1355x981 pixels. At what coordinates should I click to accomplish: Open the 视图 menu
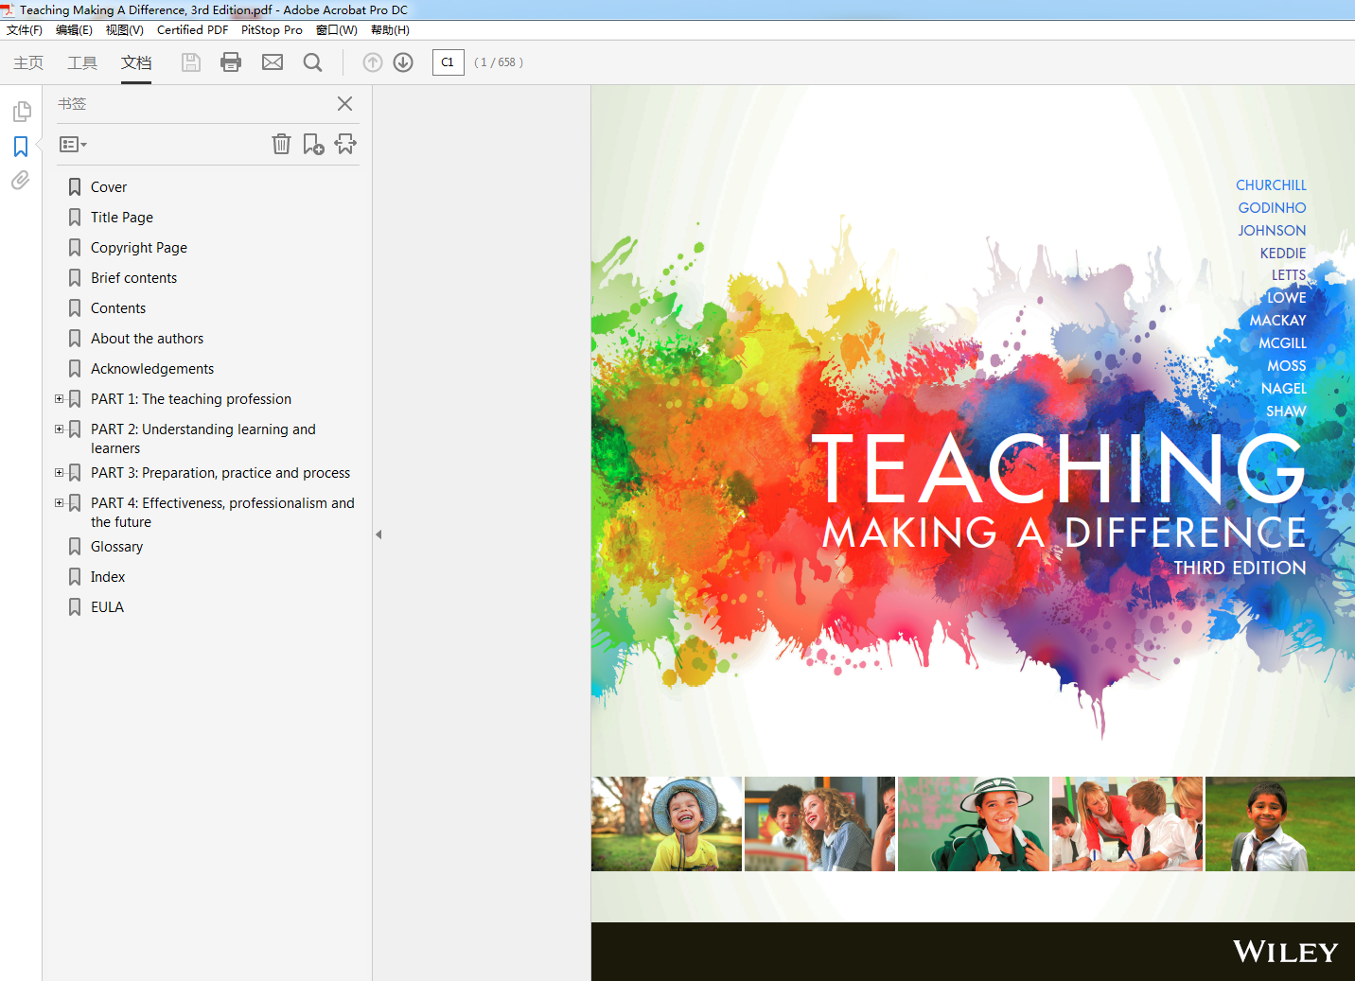(x=124, y=29)
